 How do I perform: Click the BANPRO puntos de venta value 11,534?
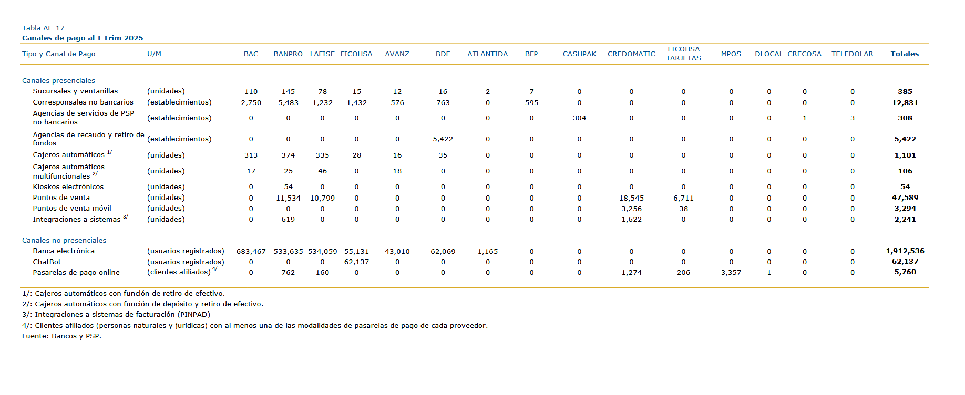point(288,199)
